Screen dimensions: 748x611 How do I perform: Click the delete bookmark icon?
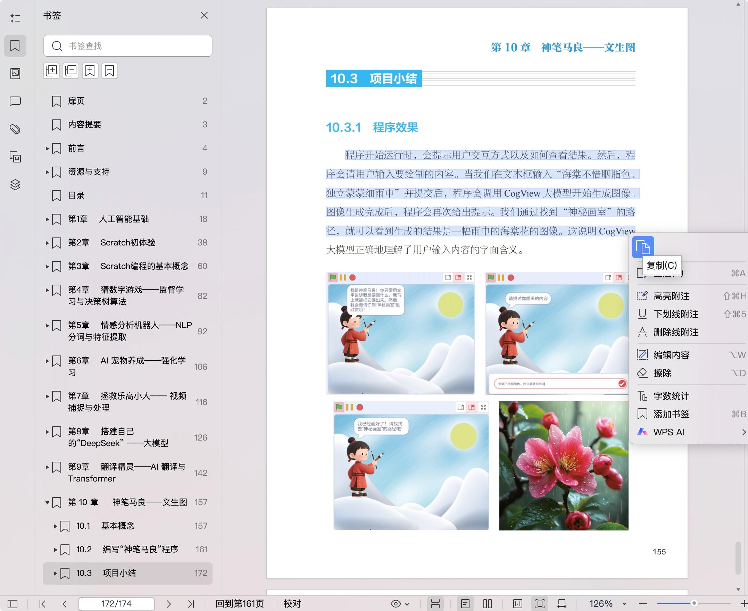pyautogui.click(x=109, y=71)
